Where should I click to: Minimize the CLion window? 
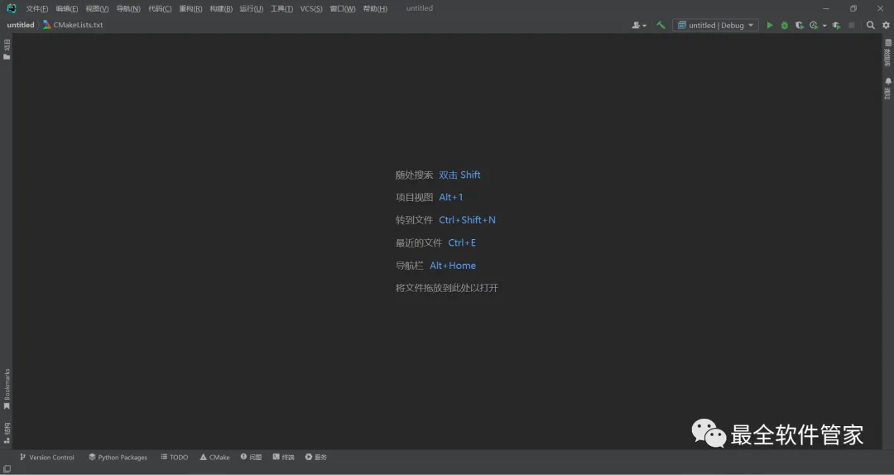click(827, 8)
